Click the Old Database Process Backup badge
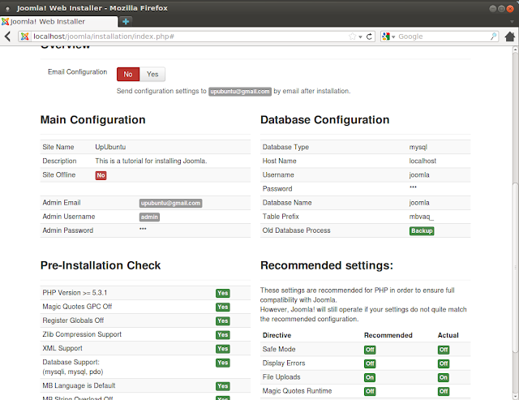Screen dimensions: 519x400 coord(422,230)
